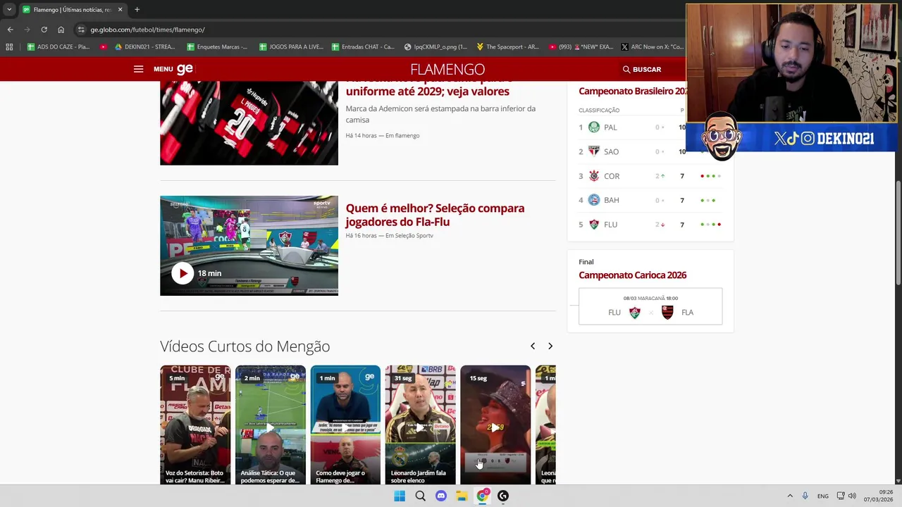
Task: Click YouTube icon bookmark after ADS DO CAZE
Action: click(104, 46)
